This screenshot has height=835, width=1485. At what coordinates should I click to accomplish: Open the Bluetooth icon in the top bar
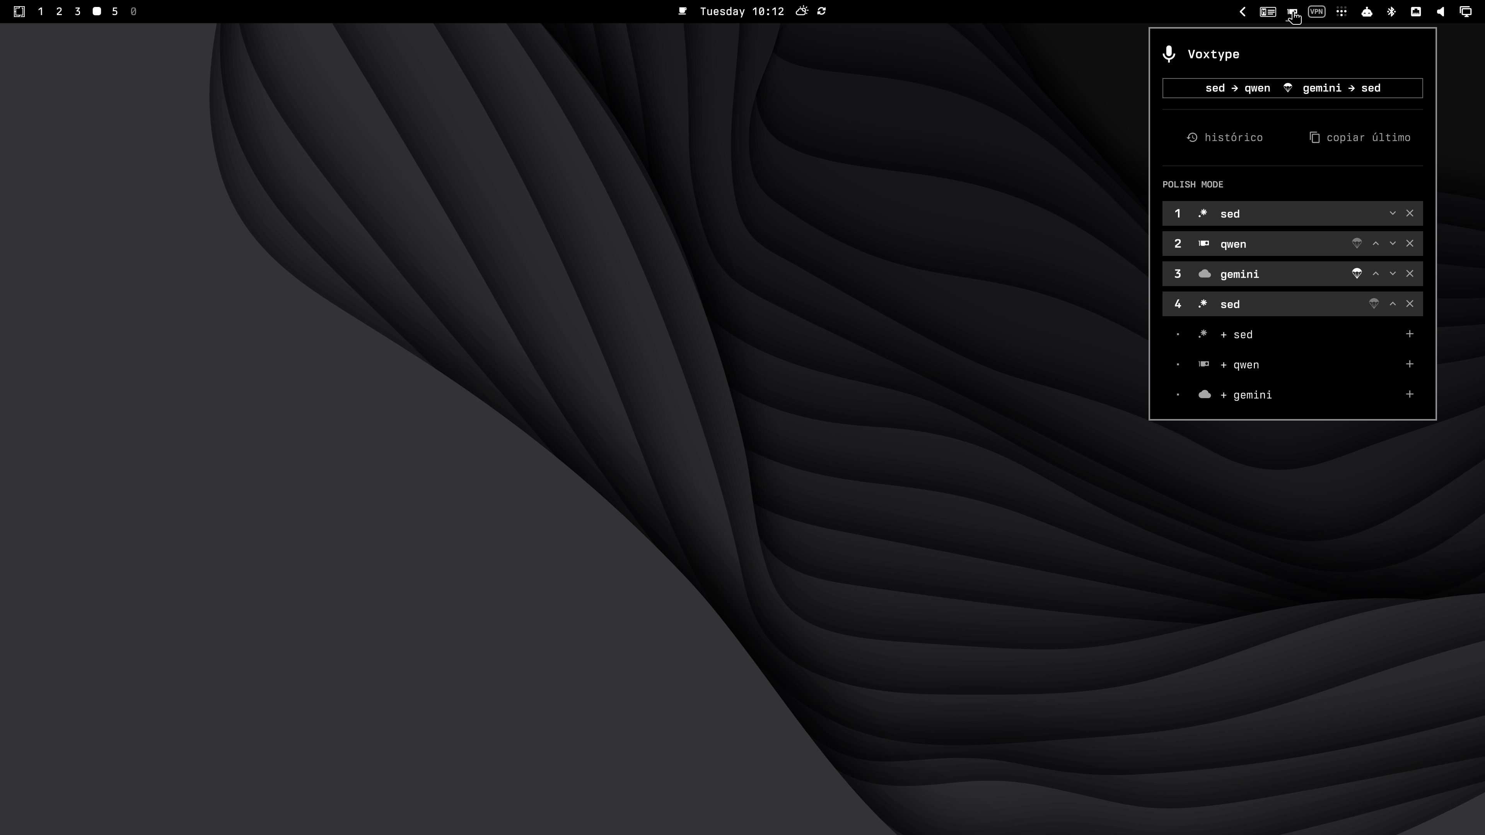point(1392,12)
